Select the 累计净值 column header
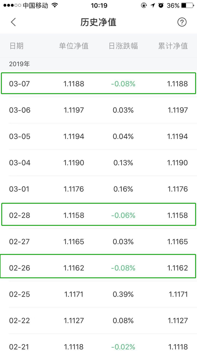Screen dimensions: 197x351 [x=173, y=46]
